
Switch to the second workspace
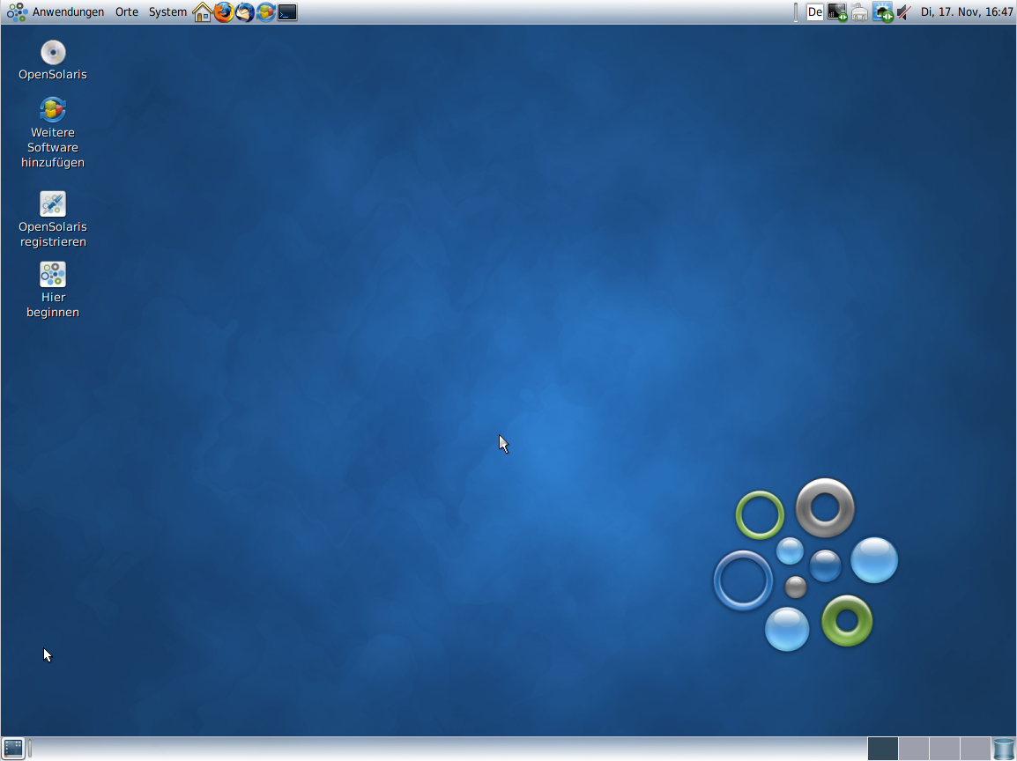point(914,749)
